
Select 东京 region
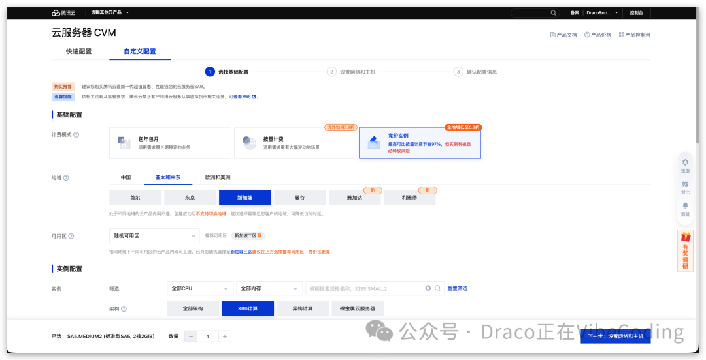[190, 198]
